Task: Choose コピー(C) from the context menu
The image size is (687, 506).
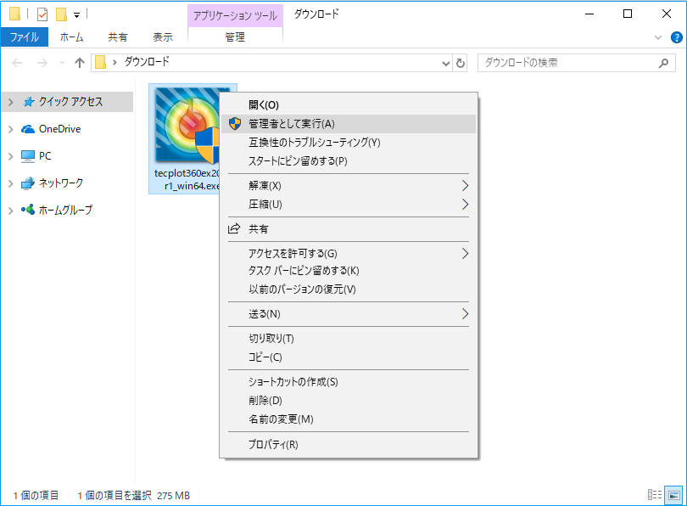Action: click(x=349, y=357)
